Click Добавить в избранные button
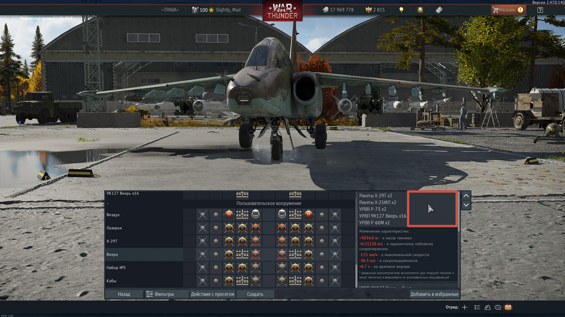Viewport: 565px width, 317px height. pyautogui.click(x=434, y=294)
